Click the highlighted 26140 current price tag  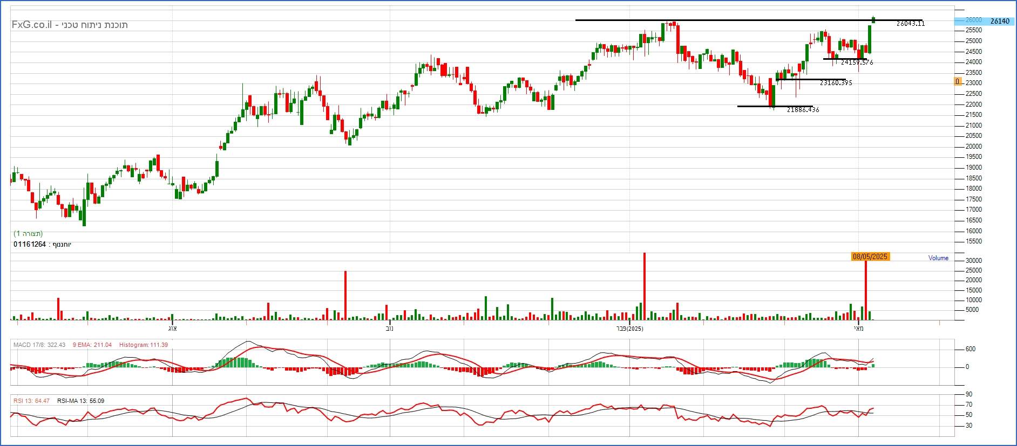click(999, 21)
